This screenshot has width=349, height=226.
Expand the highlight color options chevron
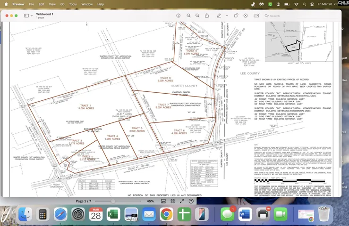tap(227, 16)
